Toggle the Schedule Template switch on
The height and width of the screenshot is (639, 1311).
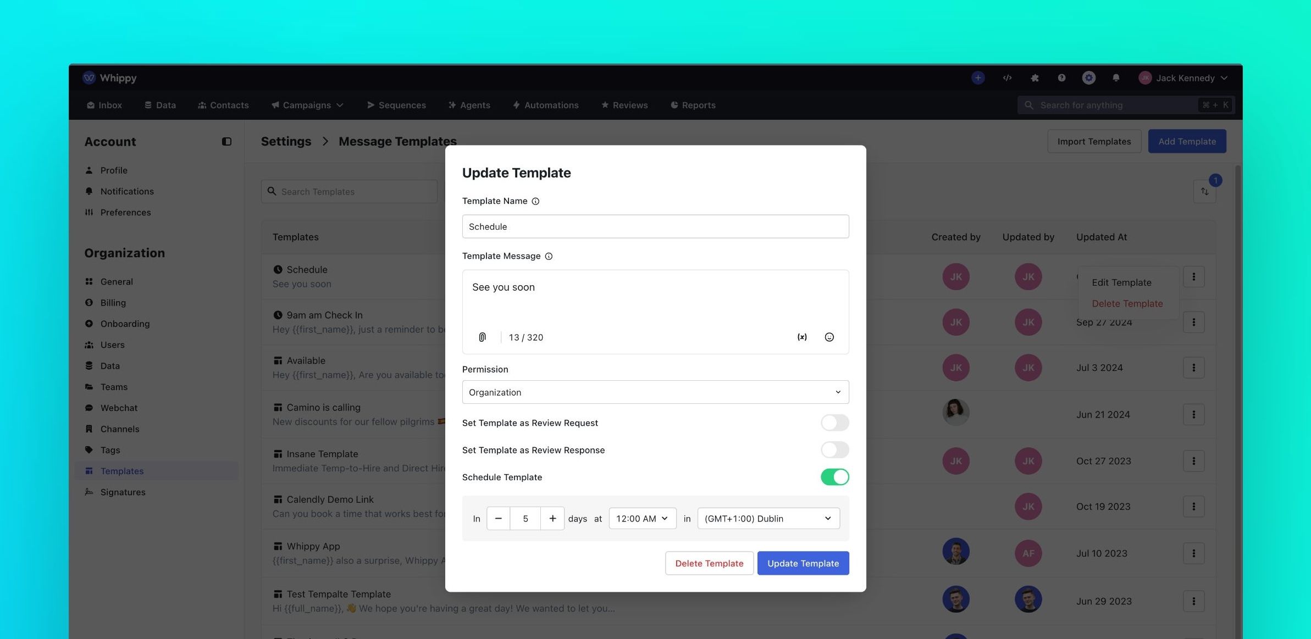click(834, 477)
